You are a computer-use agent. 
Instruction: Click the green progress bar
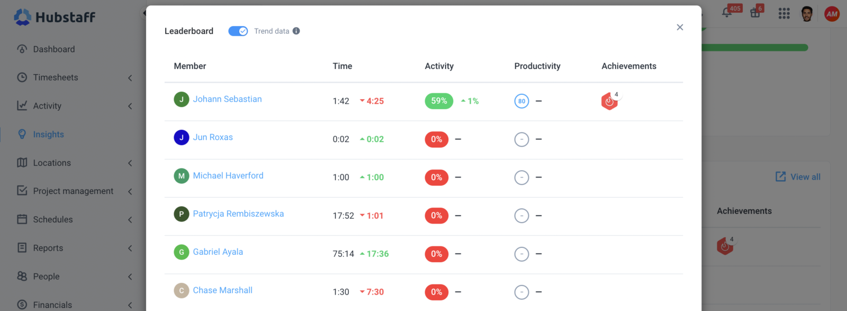coord(755,48)
